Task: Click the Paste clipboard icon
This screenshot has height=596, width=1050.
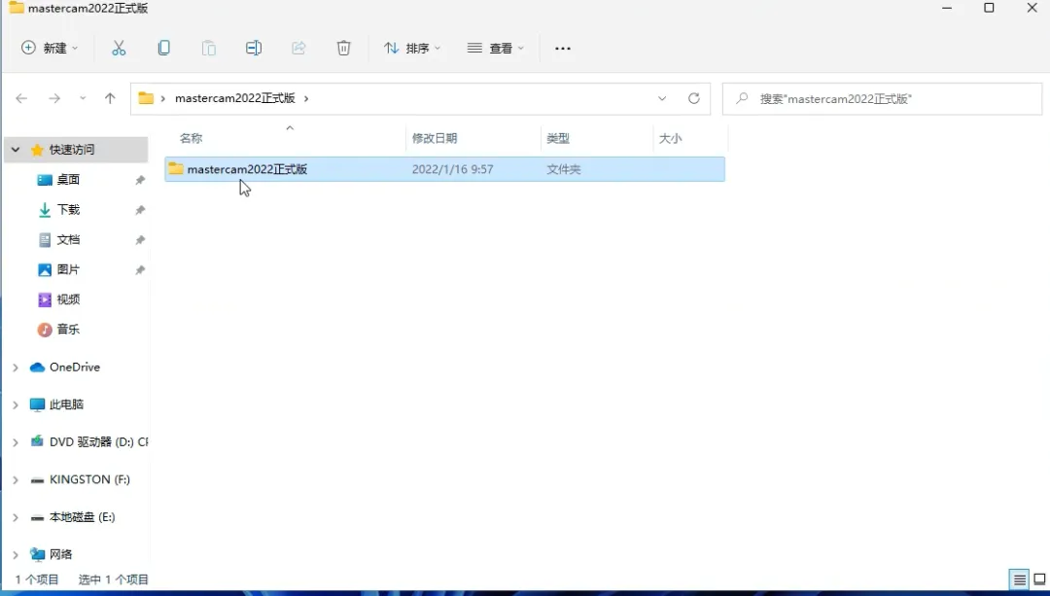Action: [208, 49]
